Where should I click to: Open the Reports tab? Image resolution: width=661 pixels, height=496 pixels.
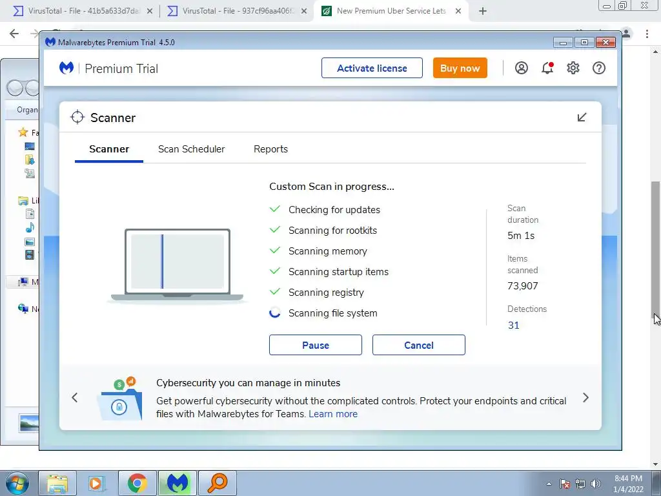click(270, 149)
